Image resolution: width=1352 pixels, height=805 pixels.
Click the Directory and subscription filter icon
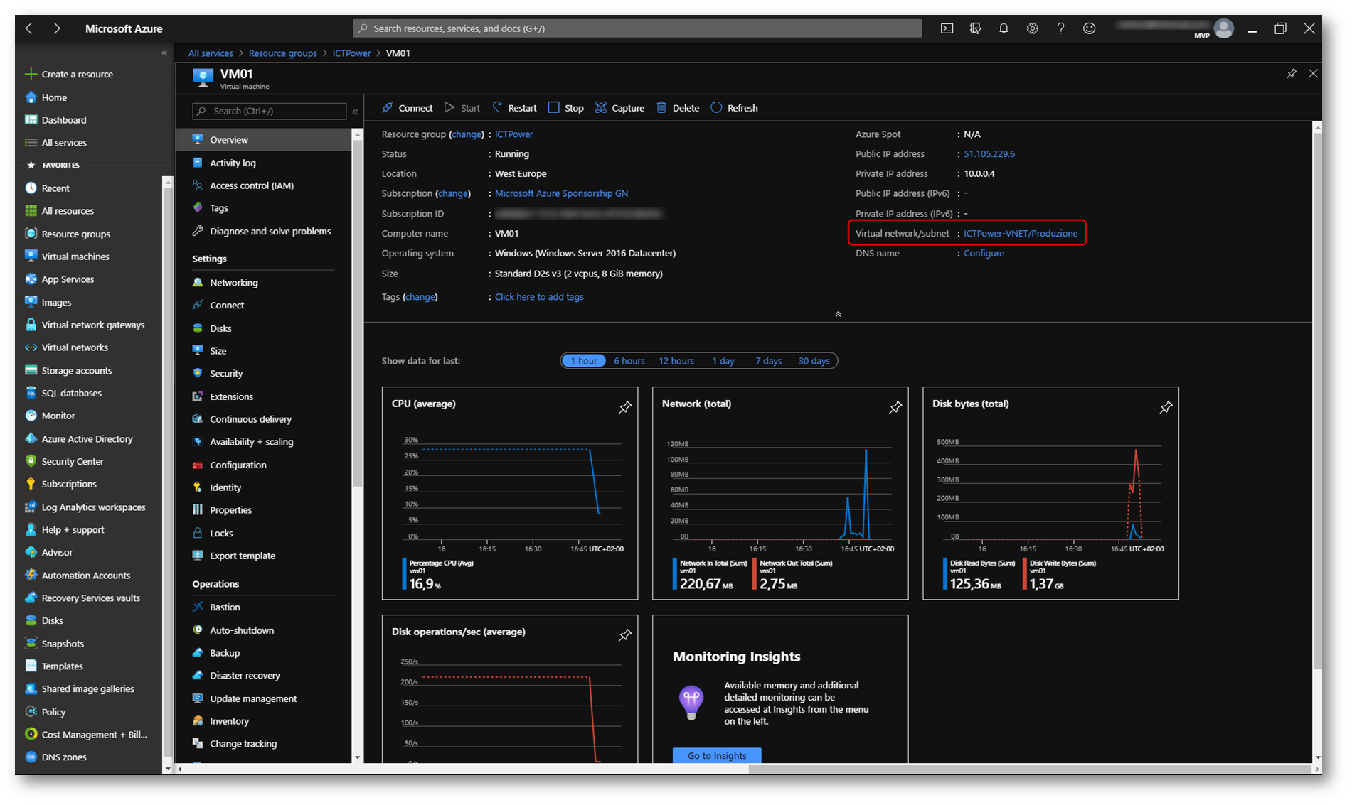coord(975,28)
